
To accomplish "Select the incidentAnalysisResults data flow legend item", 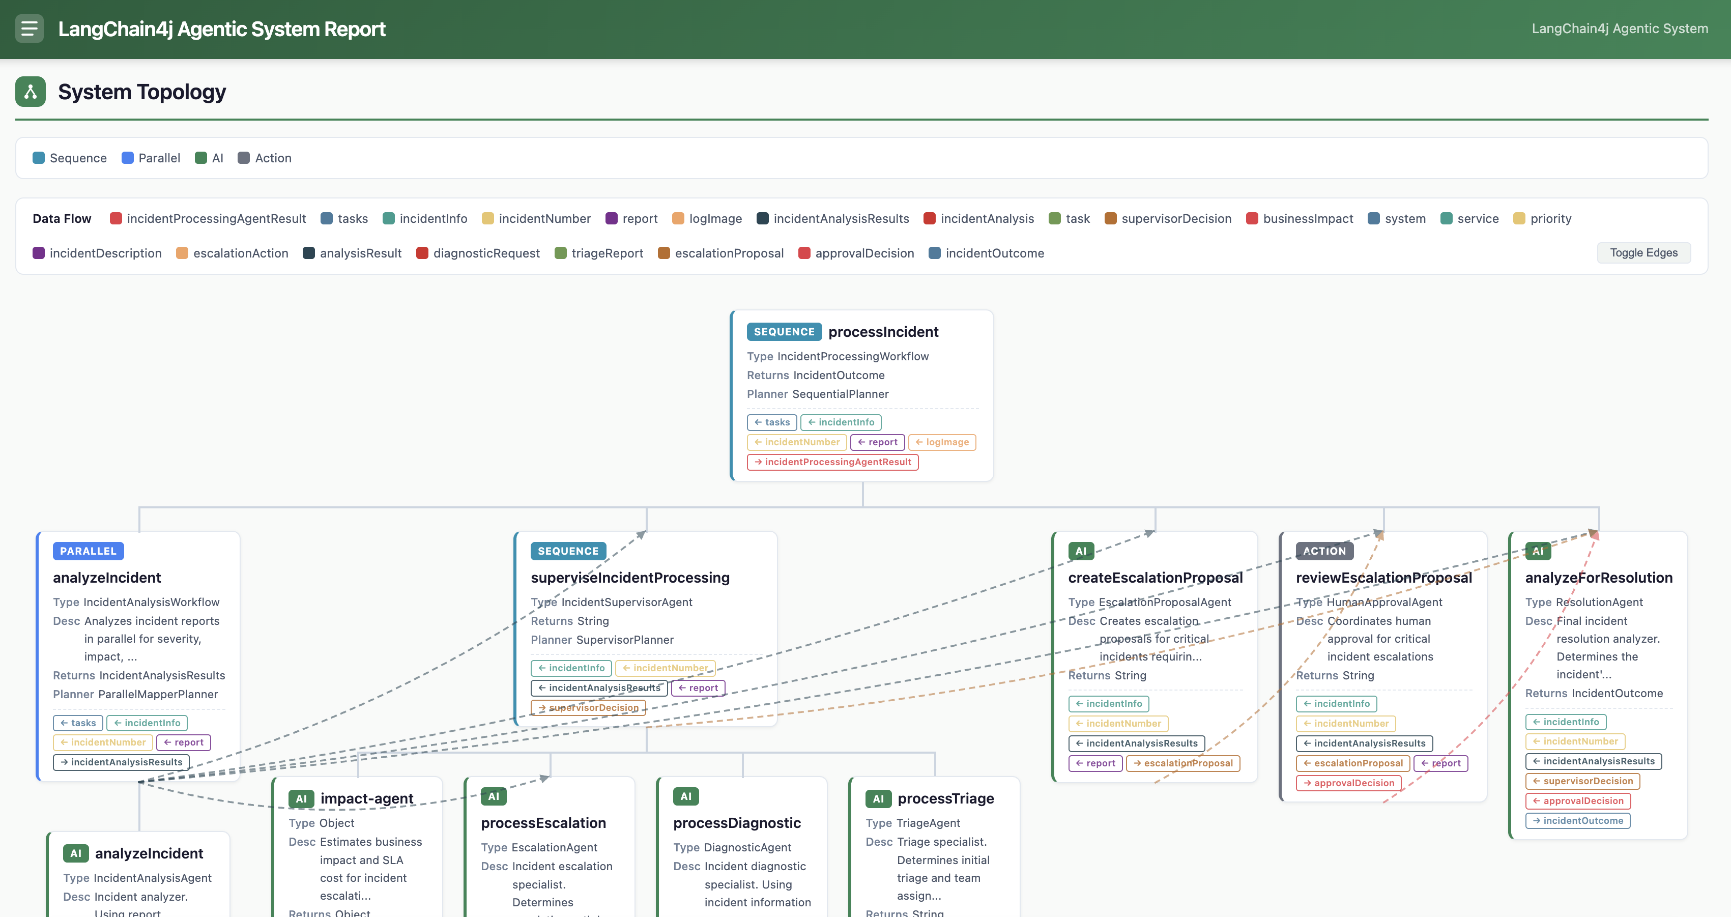I will [832, 218].
